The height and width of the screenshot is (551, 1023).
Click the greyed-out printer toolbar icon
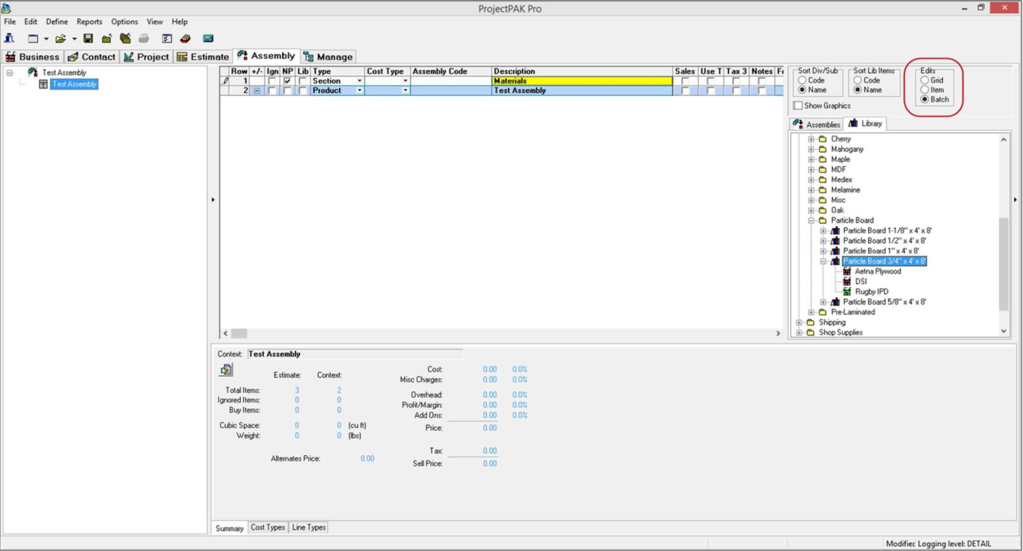[x=144, y=38]
